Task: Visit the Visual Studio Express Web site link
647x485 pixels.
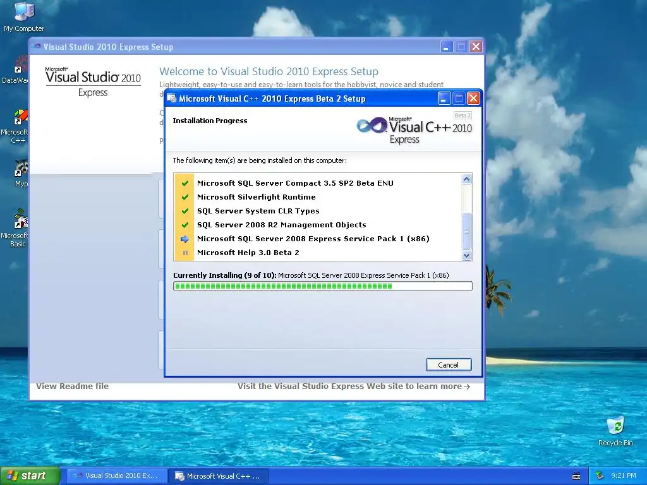Action: point(354,386)
